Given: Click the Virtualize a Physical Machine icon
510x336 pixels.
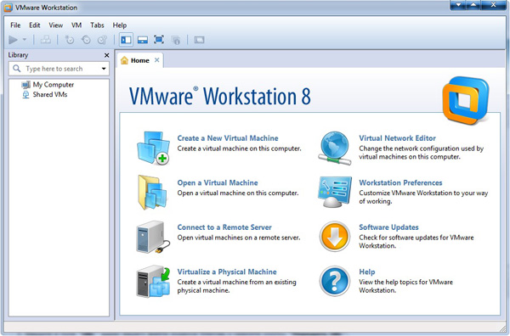Looking at the screenshot, I should [153, 281].
